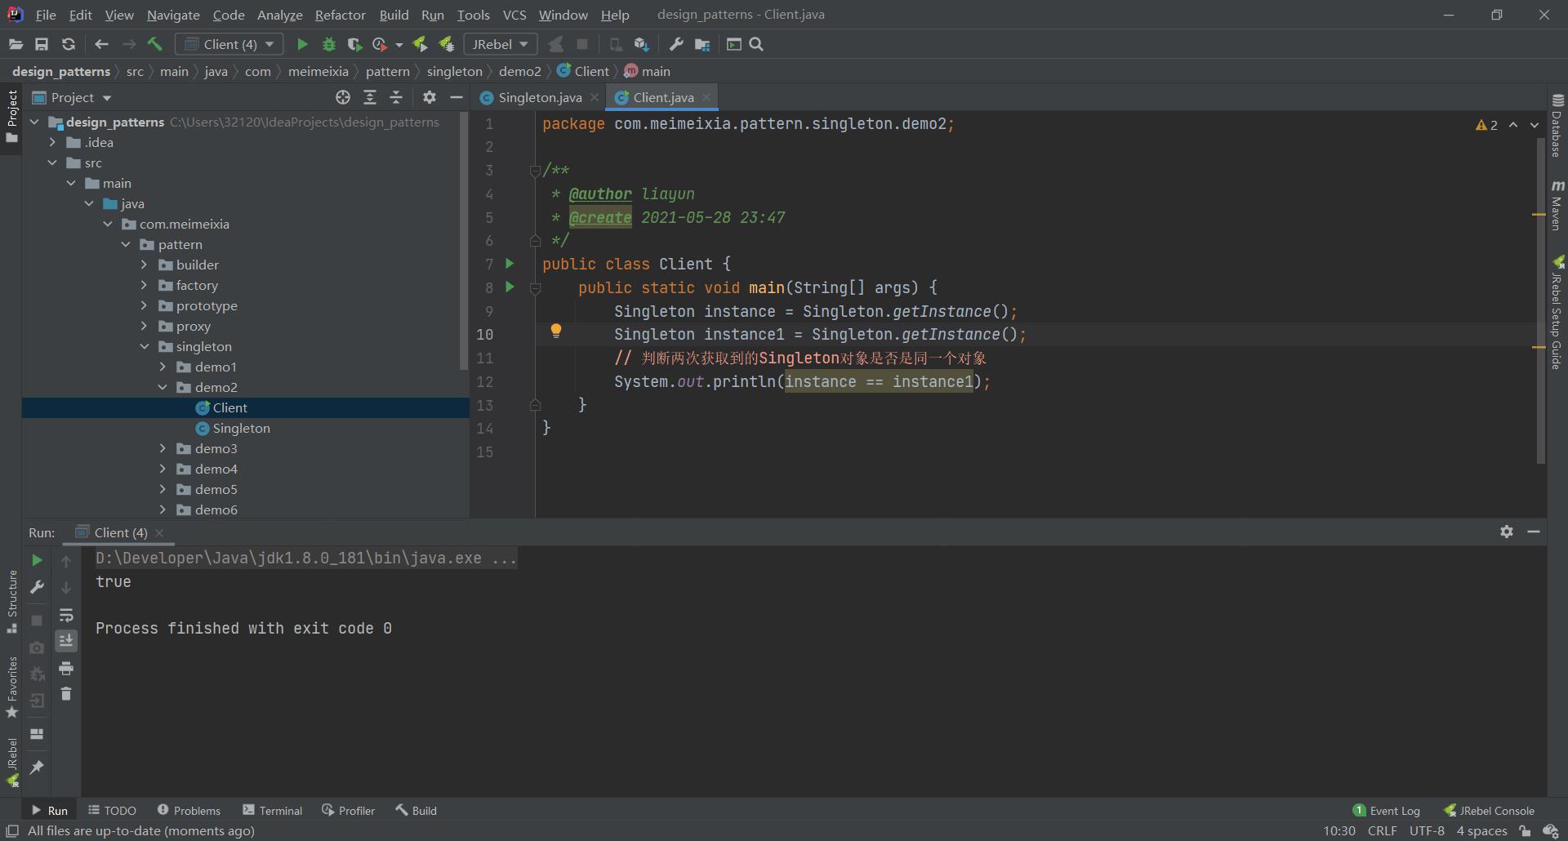
Task: Collapse the demo2 package arrow
Action: pos(163,387)
